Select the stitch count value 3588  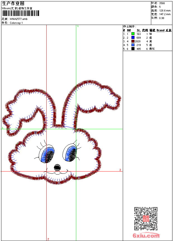[x=162, y=3]
